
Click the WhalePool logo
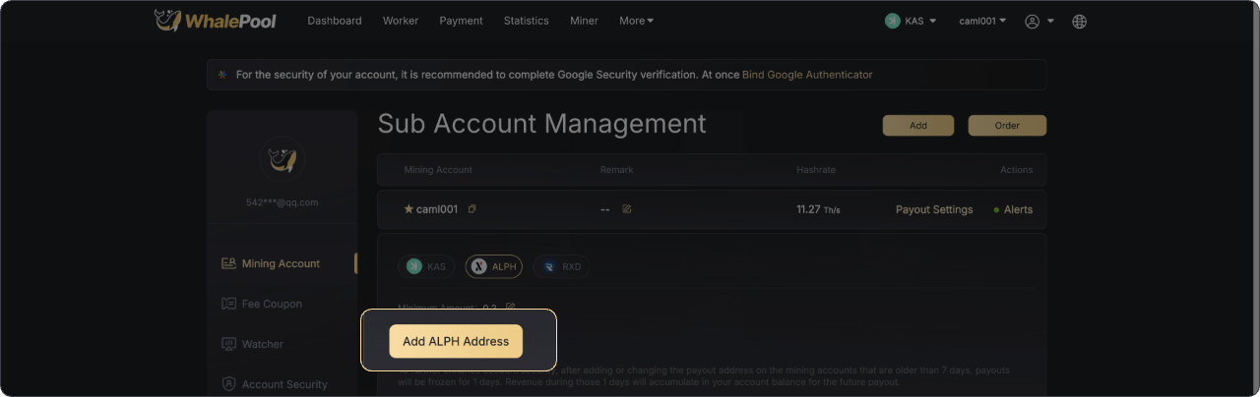pos(216,21)
